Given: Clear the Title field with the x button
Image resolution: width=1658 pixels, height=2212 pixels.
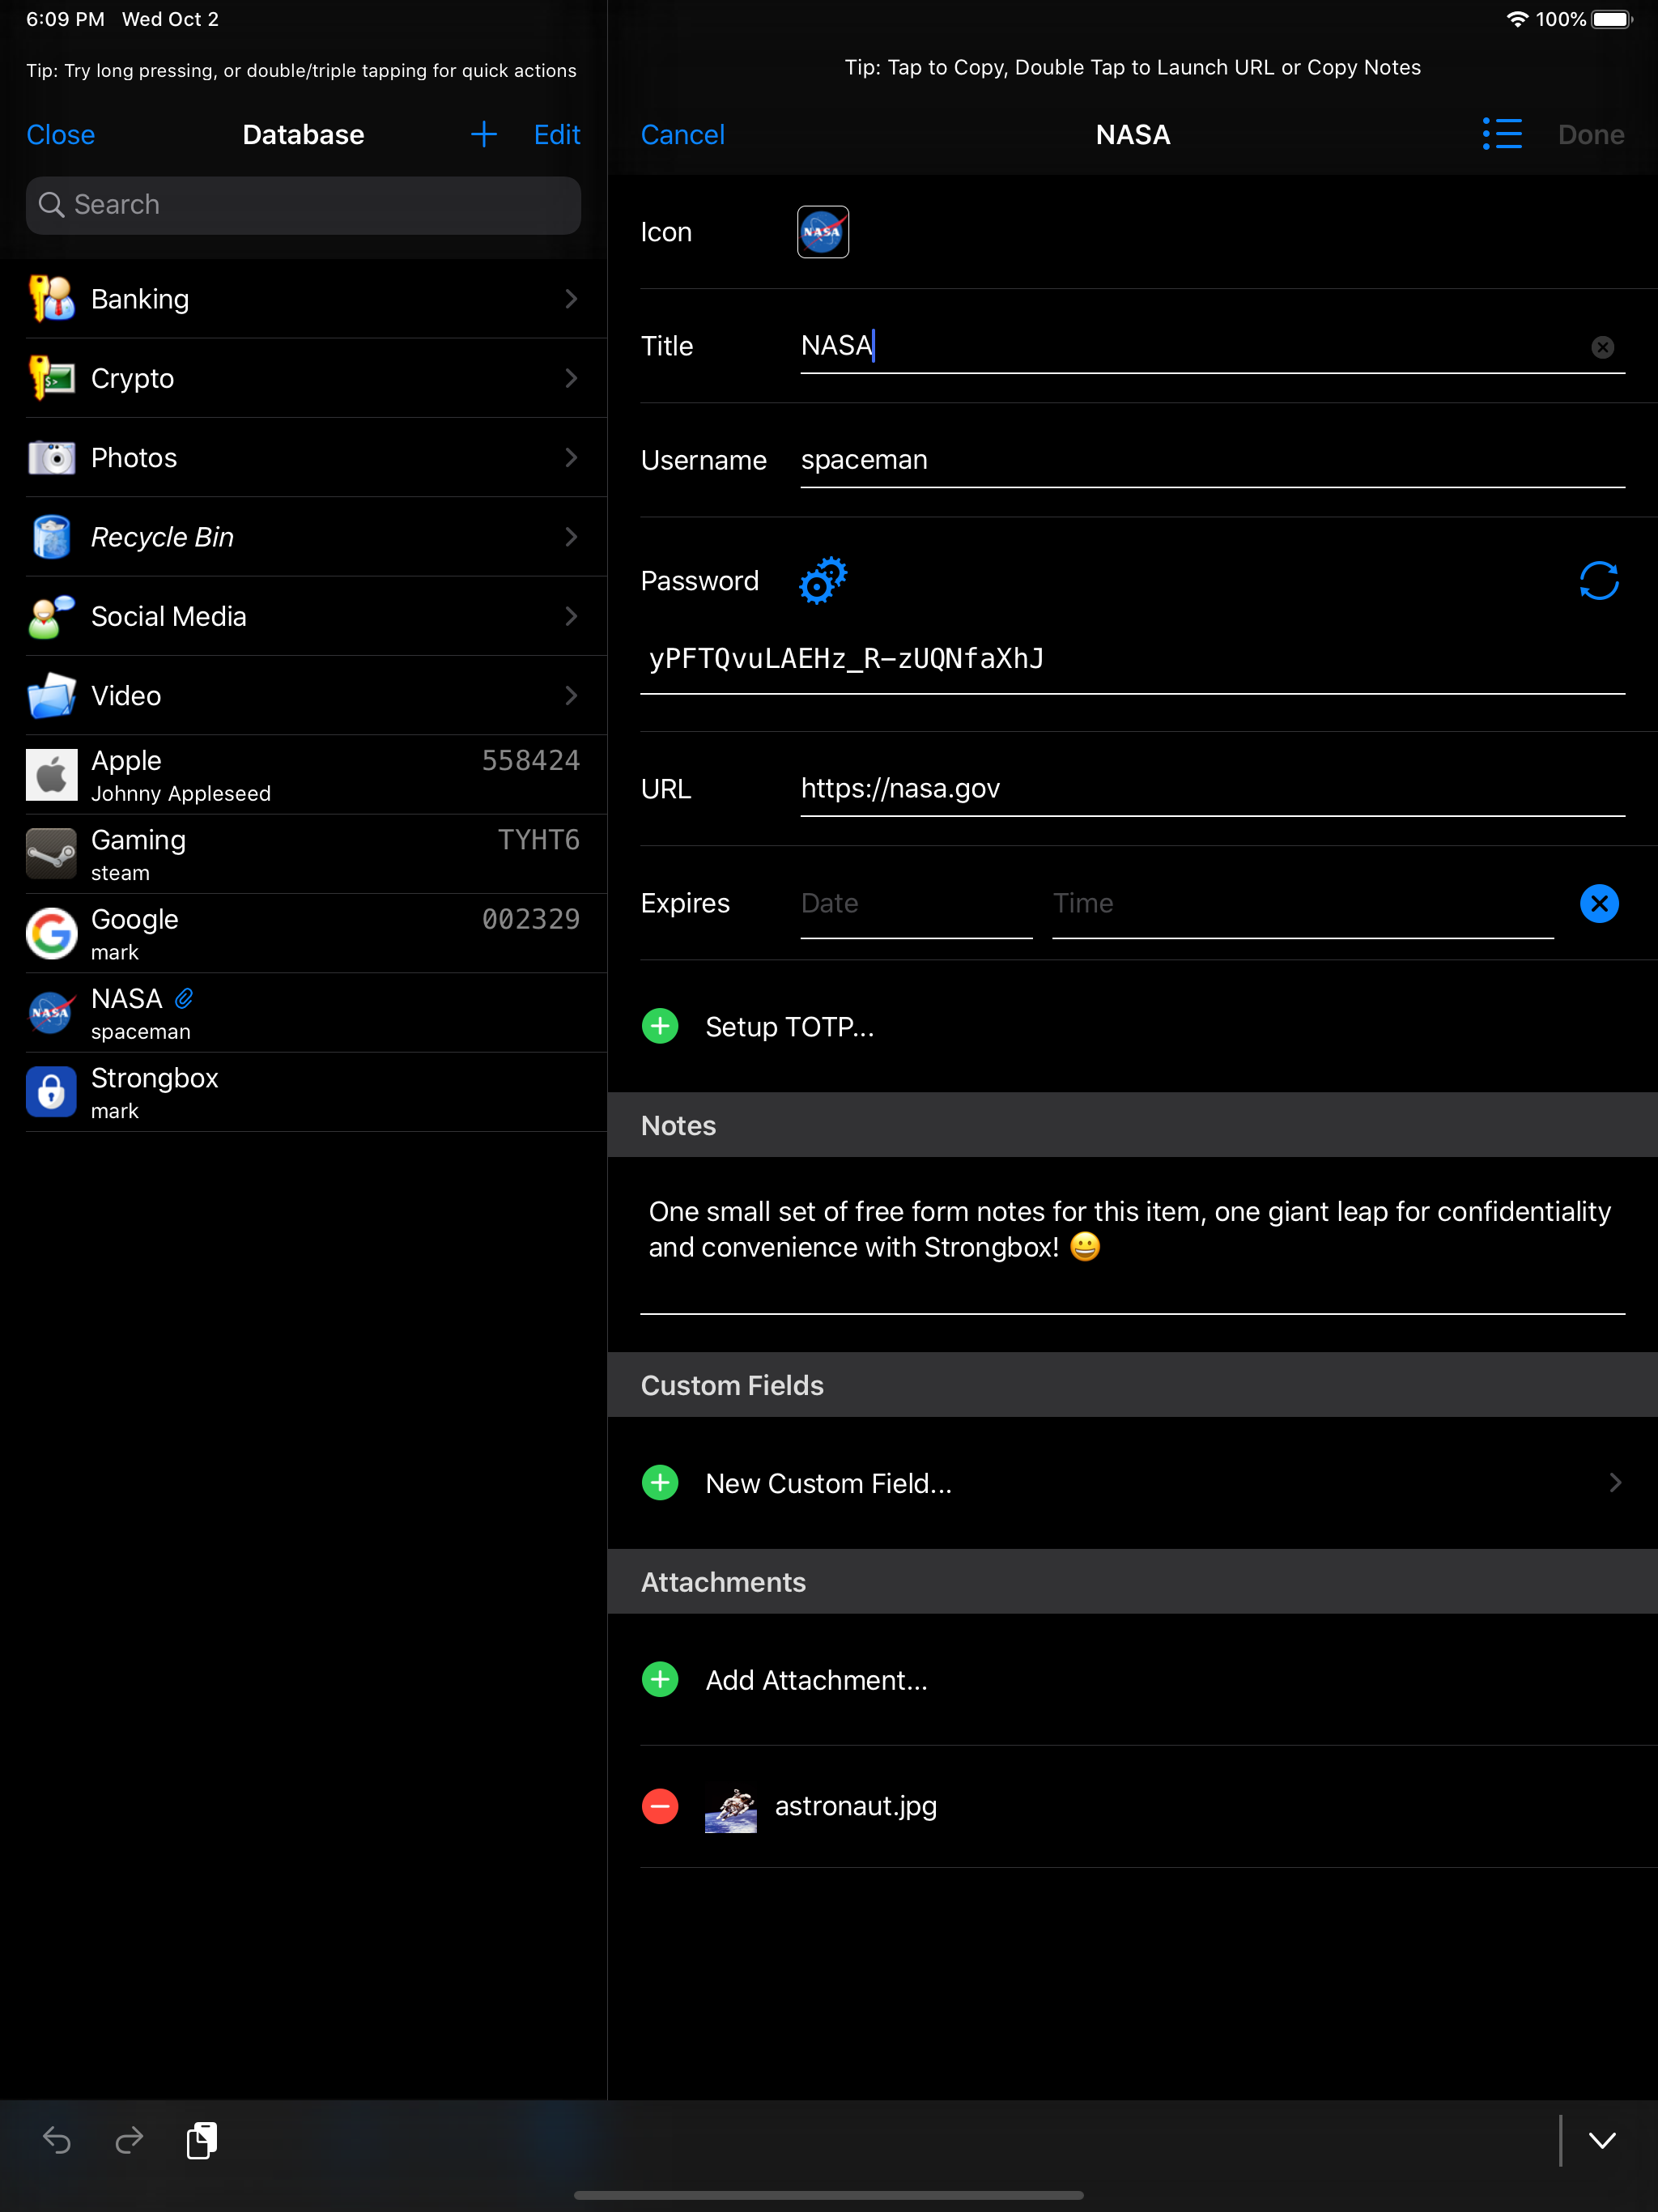Looking at the screenshot, I should click(x=1602, y=347).
